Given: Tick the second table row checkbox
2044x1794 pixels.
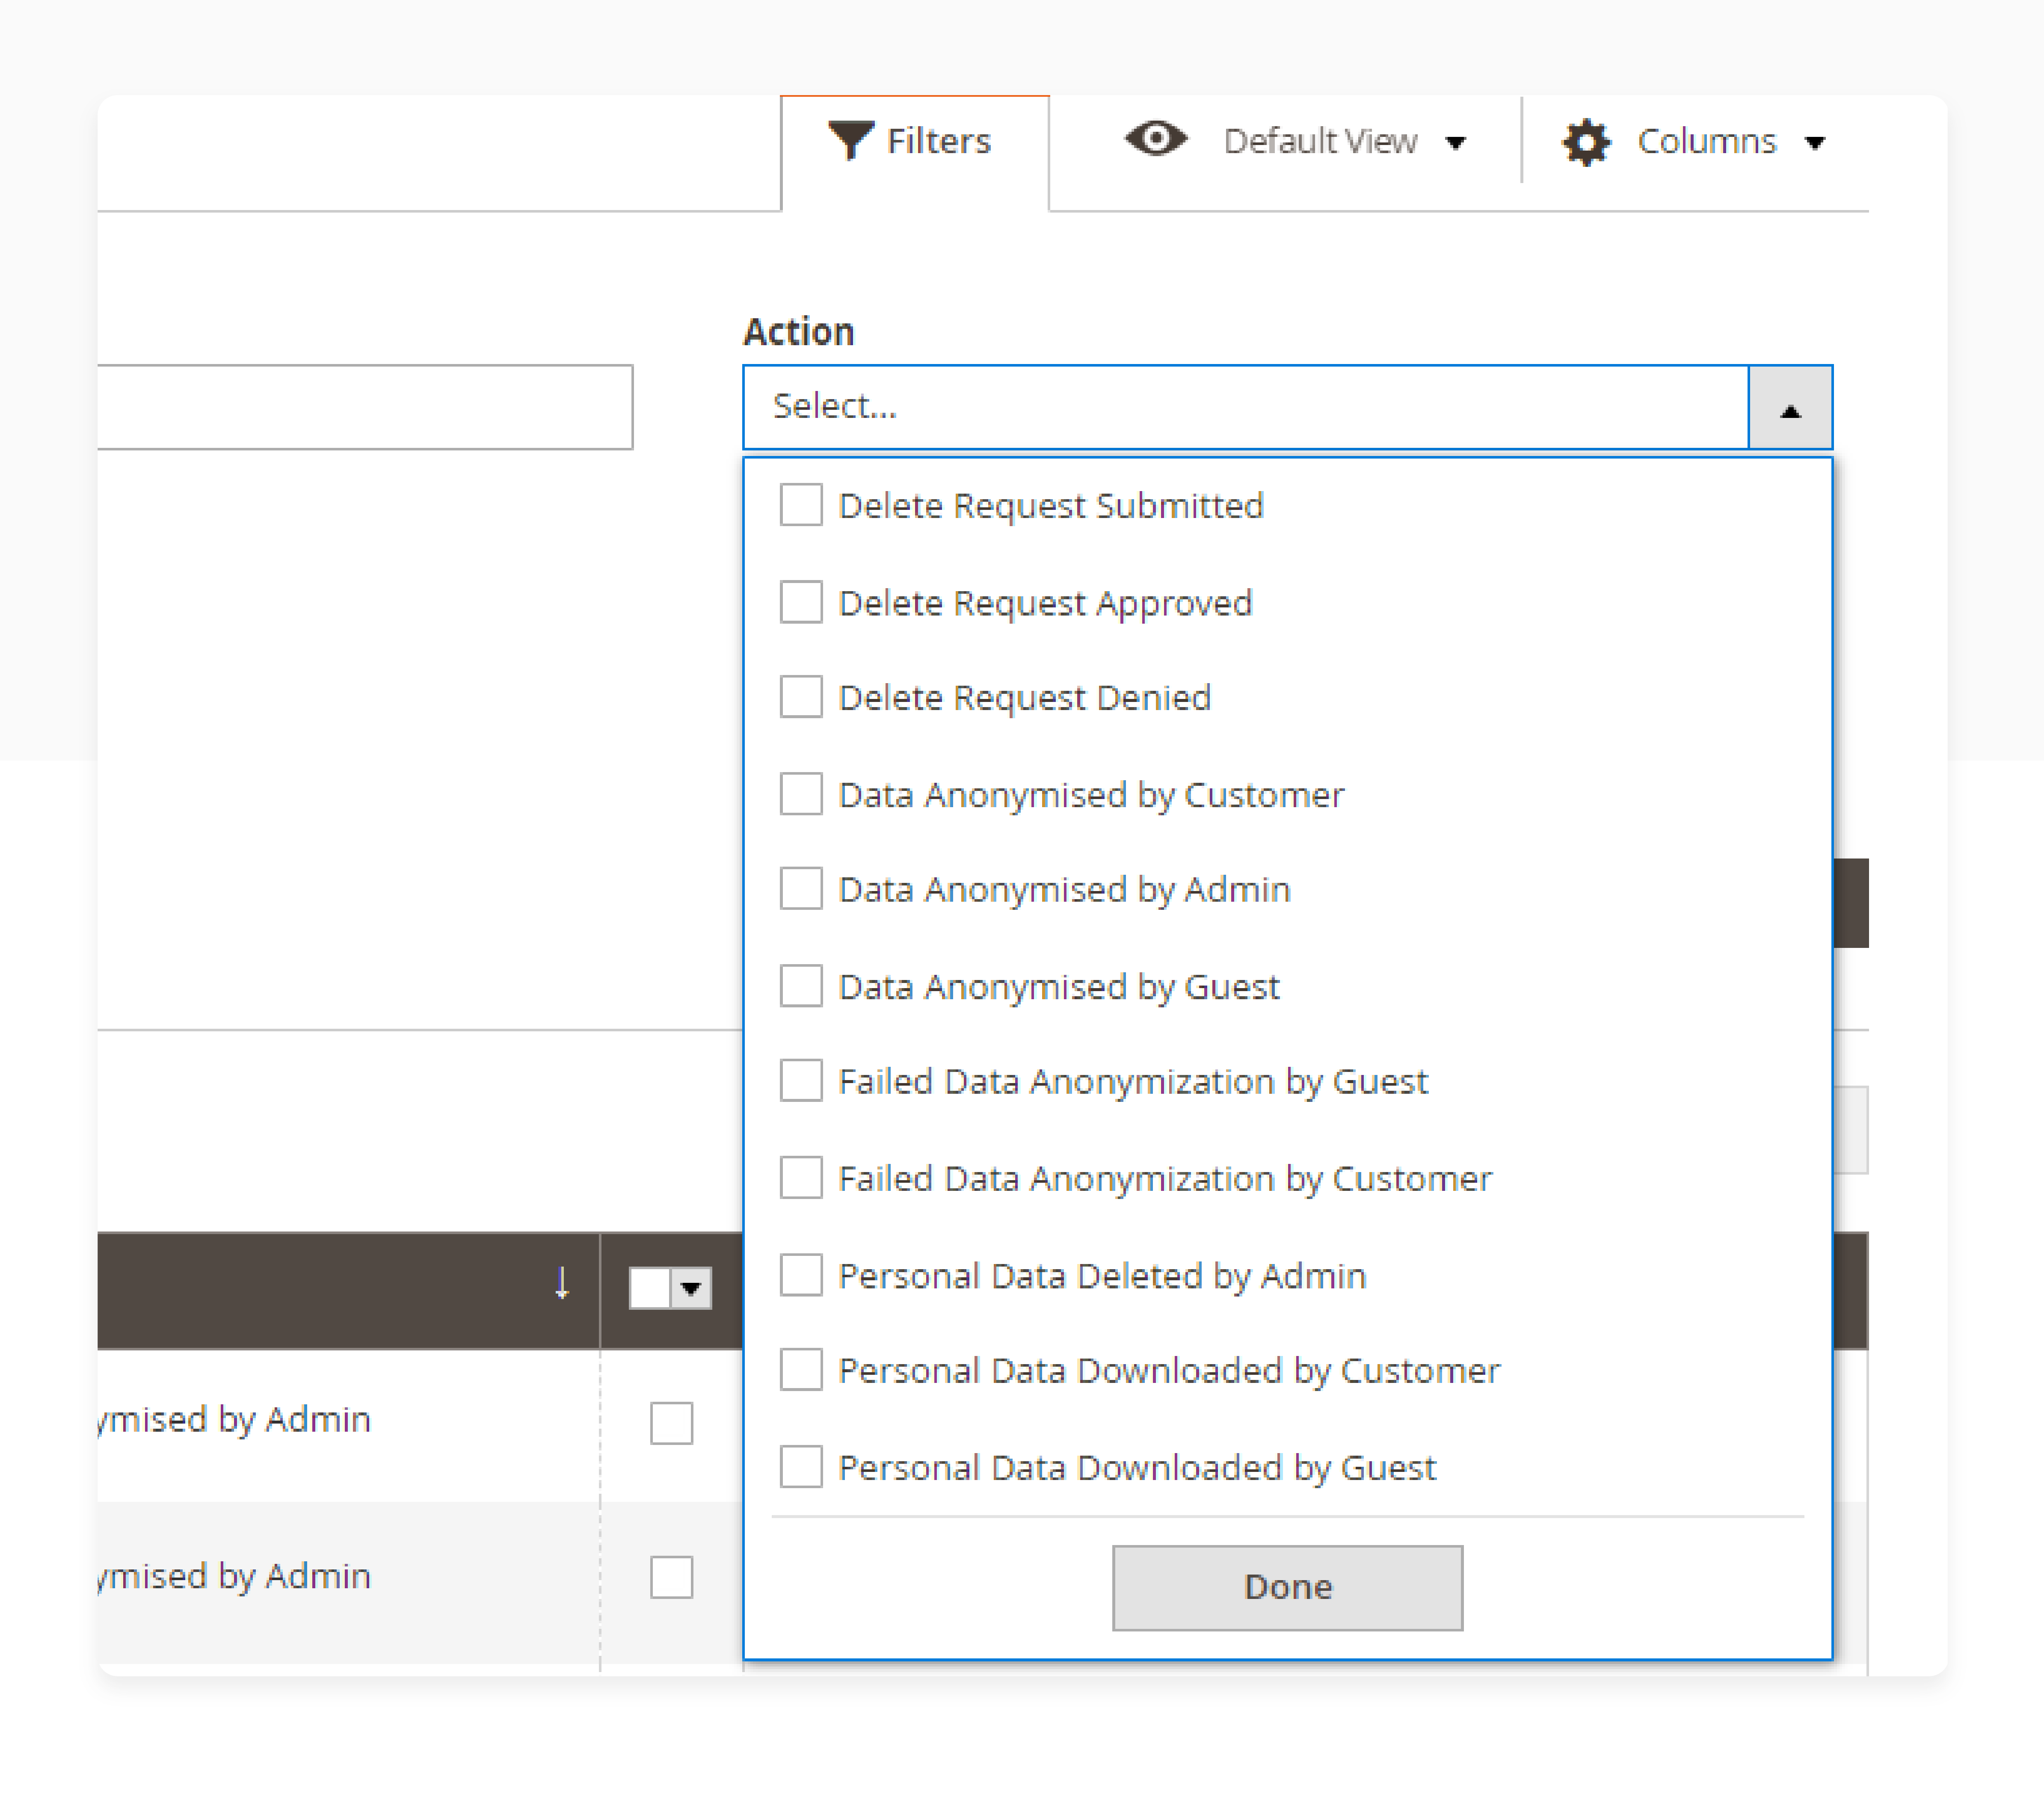Looking at the screenshot, I should click(x=671, y=1578).
